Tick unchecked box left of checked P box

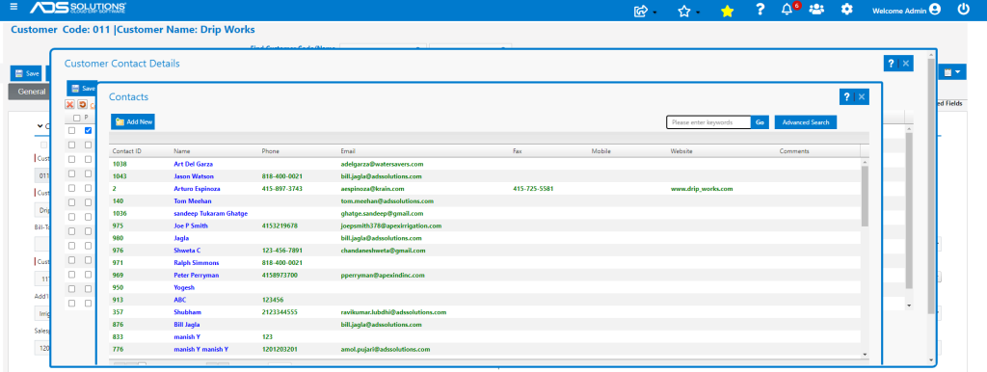[x=71, y=130]
